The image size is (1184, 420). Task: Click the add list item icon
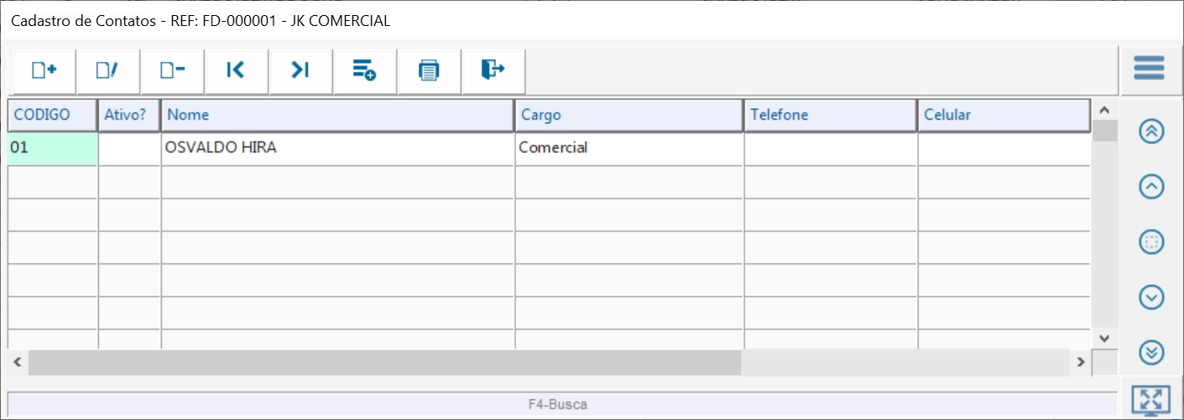pyautogui.click(x=364, y=71)
